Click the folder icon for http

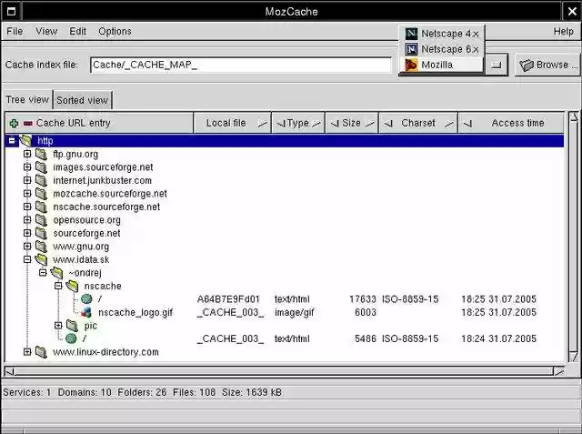click(x=26, y=141)
